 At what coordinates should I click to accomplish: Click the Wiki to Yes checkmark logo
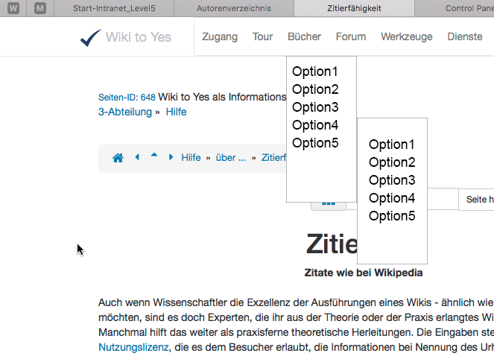tap(91, 37)
